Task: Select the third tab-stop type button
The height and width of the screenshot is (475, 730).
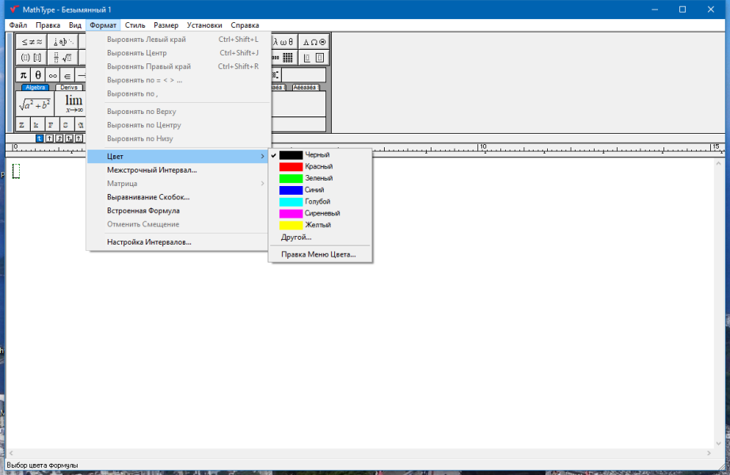Action: click(59, 139)
